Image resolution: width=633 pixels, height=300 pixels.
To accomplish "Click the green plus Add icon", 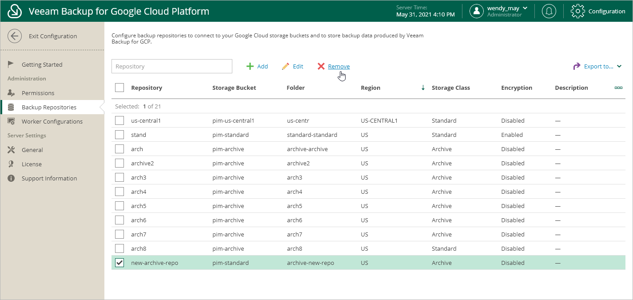I will coord(250,66).
